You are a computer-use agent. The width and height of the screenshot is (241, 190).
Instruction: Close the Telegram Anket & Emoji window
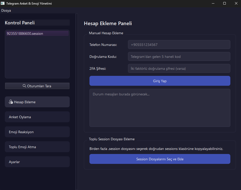click(x=235, y=3)
